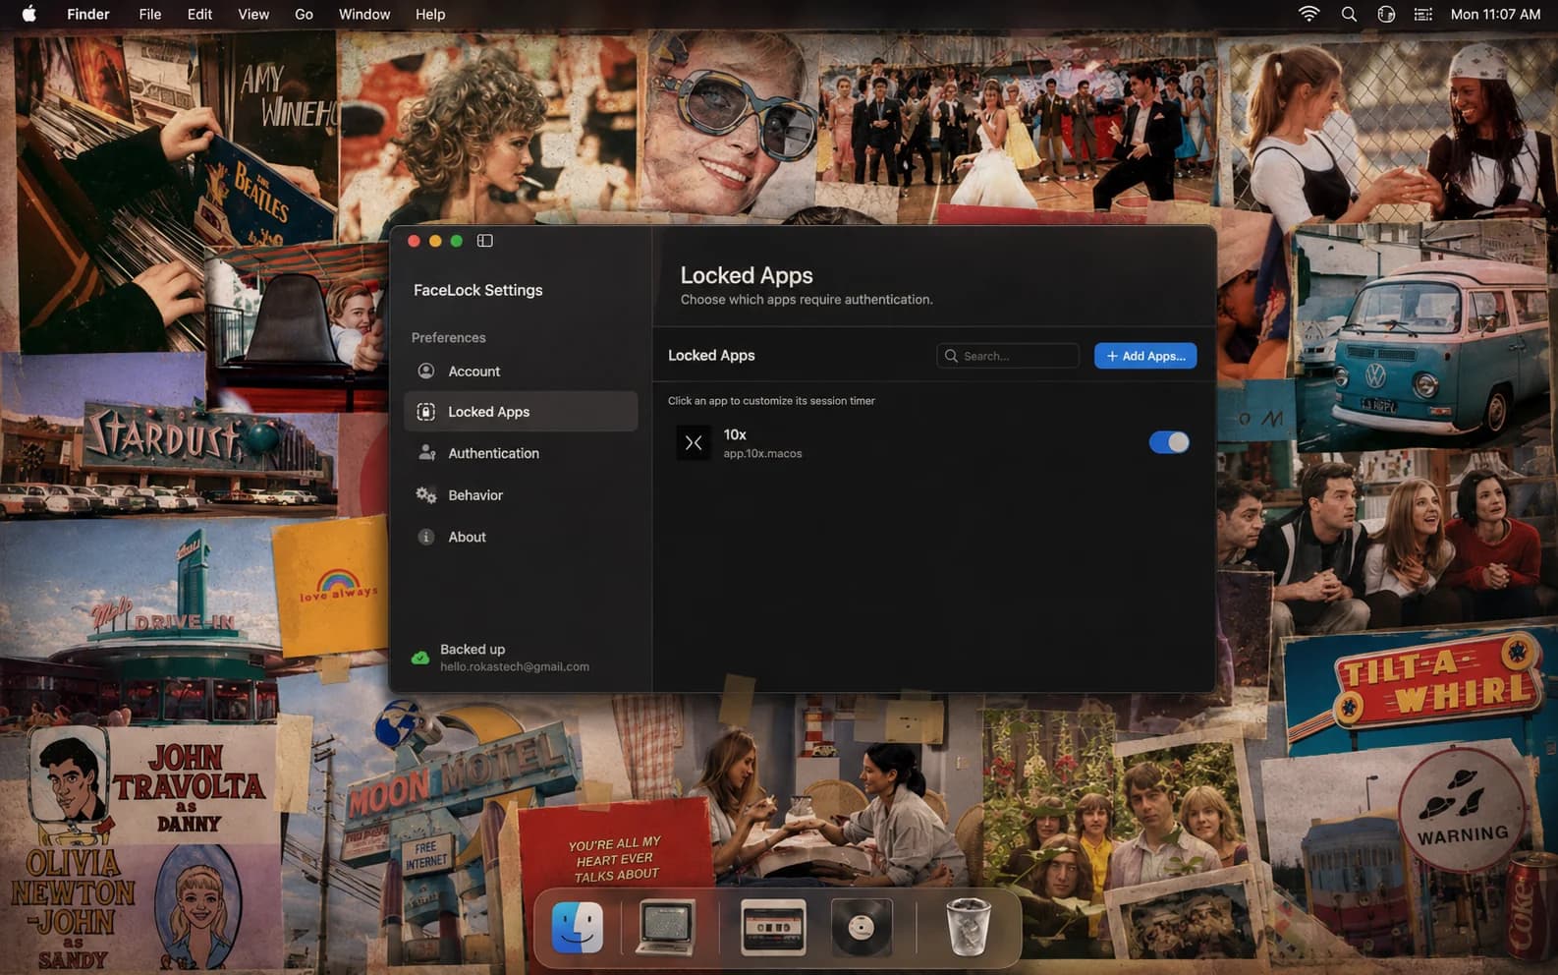Select the 10x app row
This screenshot has height=975, width=1558.
coord(932,442)
